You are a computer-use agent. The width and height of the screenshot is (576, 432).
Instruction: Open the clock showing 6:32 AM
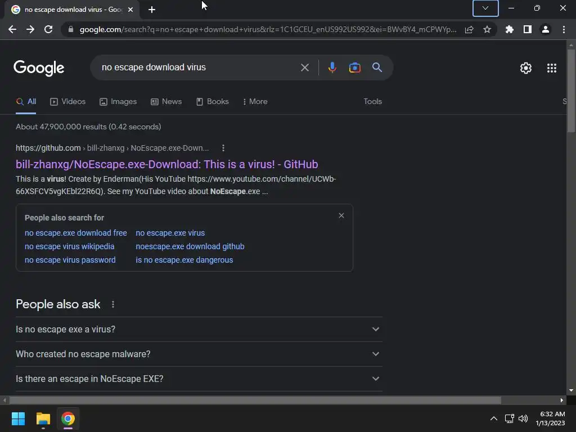(x=550, y=418)
